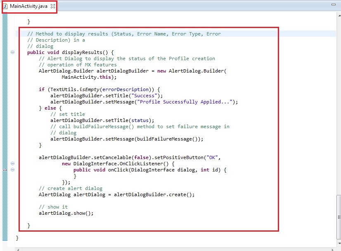Collapse the displayResults() method fold
The width and height of the screenshot is (341, 251).
tap(12, 52)
